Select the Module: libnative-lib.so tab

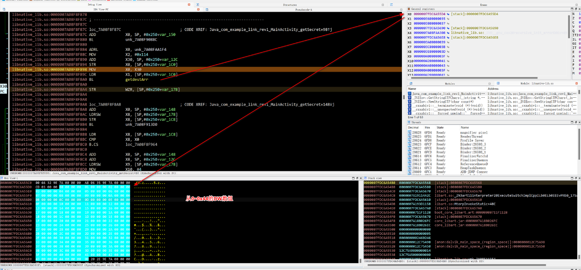(536, 83)
